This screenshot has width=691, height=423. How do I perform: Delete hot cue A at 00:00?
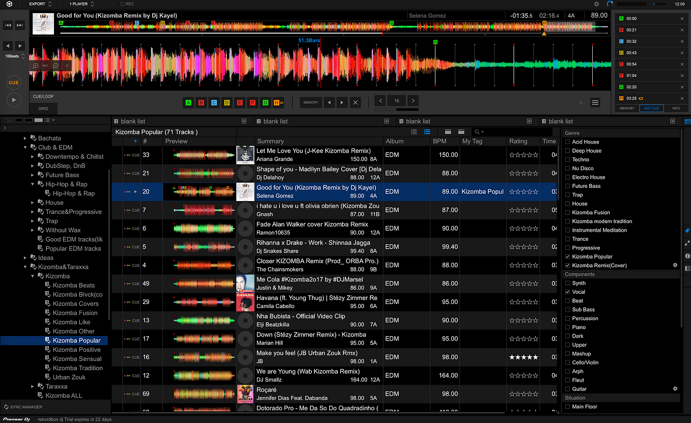pyautogui.click(x=682, y=19)
